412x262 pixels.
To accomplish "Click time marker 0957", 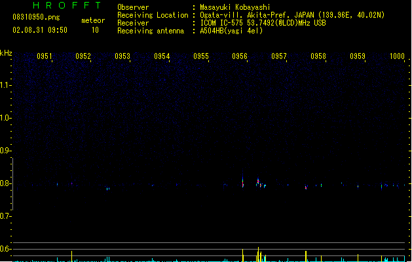I will click(x=279, y=56).
